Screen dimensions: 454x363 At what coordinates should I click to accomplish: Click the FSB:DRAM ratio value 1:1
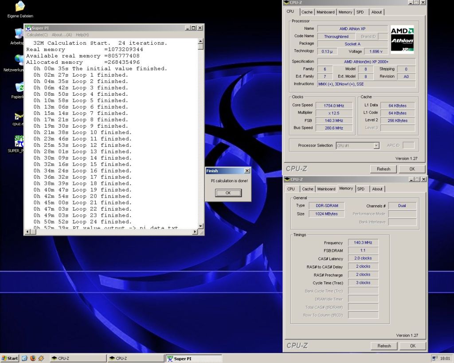coord(363,251)
